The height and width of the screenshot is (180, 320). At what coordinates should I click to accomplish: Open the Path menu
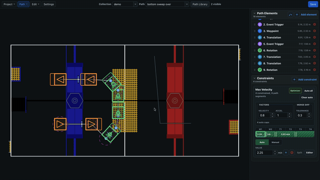pyautogui.click(x=23, y=4)
